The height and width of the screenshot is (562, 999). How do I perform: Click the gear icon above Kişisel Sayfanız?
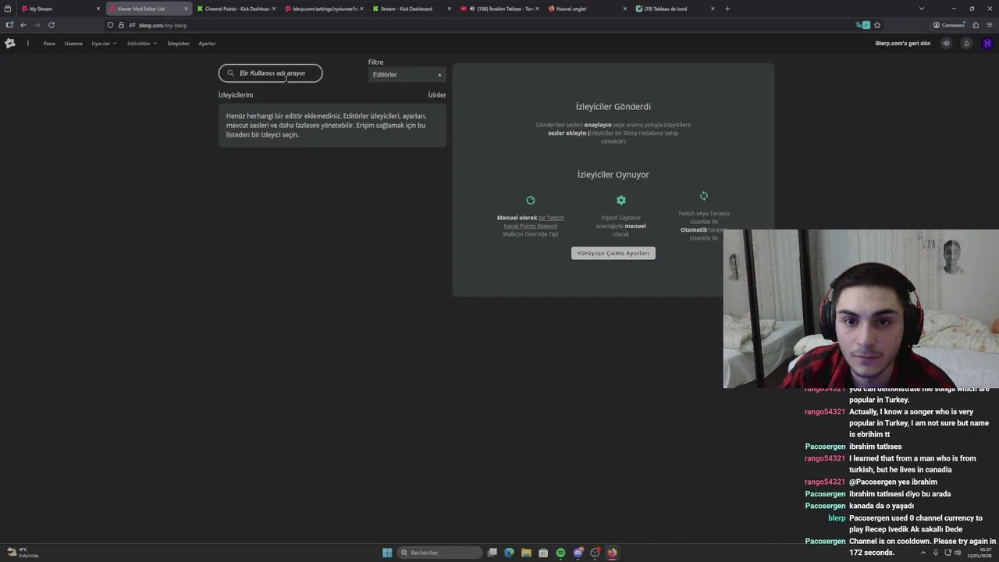621,201
